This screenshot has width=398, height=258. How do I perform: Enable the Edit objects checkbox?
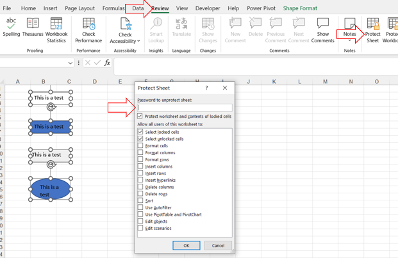point(141,222)
